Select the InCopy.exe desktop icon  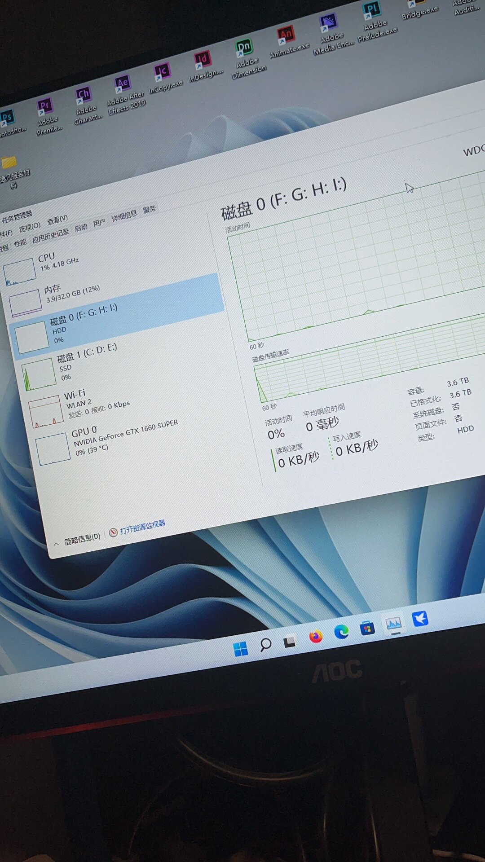(164, 78)
